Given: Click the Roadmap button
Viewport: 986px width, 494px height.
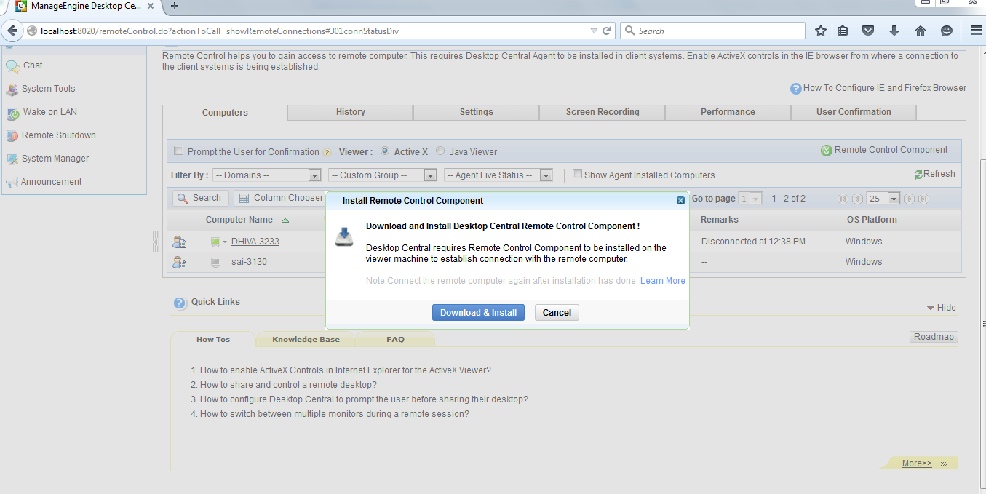Looking at the screenshot, I should click(934, 337).
